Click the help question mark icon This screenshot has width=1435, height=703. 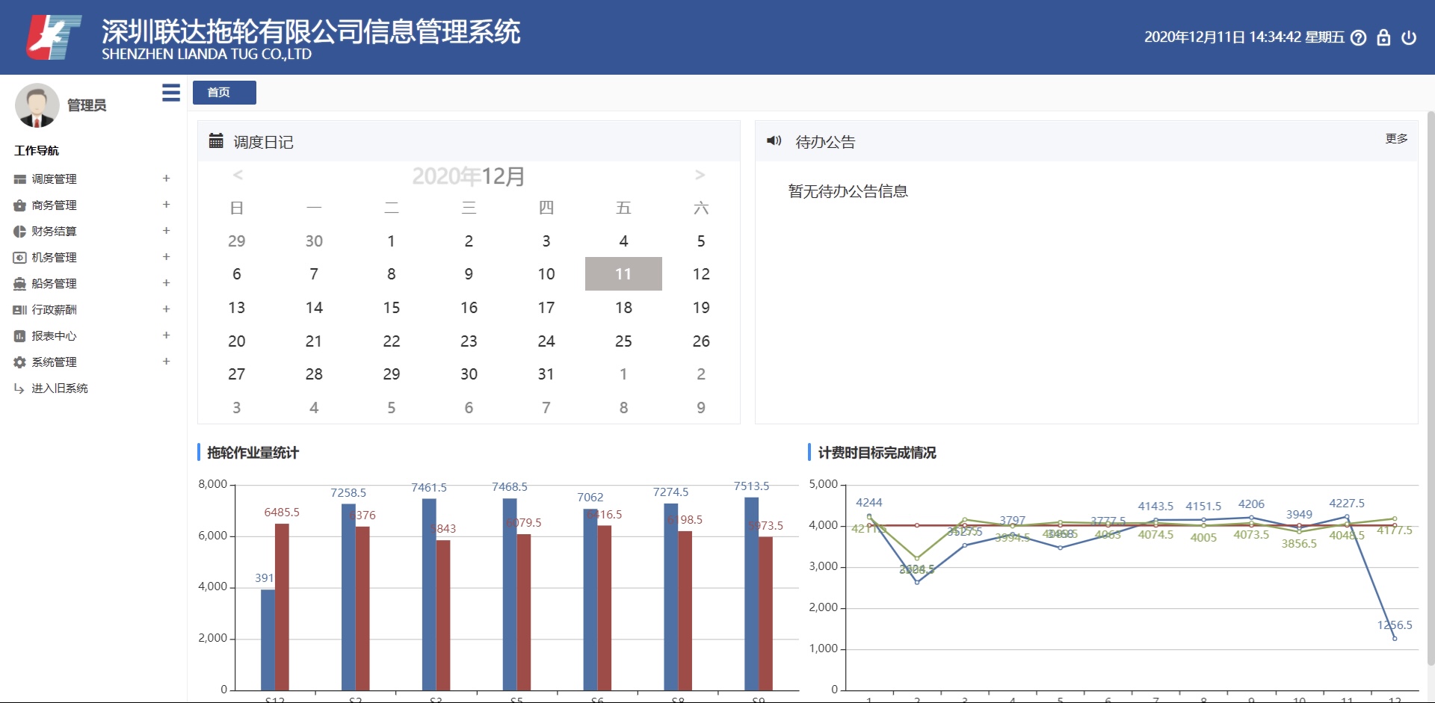pos(1359,38)
